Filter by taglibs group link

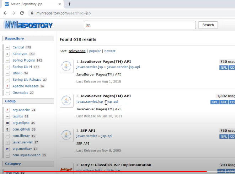[18, 116]
